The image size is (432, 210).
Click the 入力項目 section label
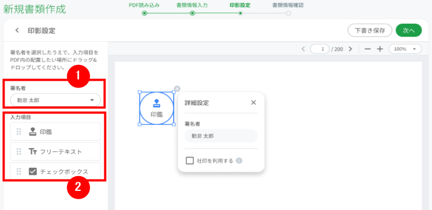pos(20,117)
